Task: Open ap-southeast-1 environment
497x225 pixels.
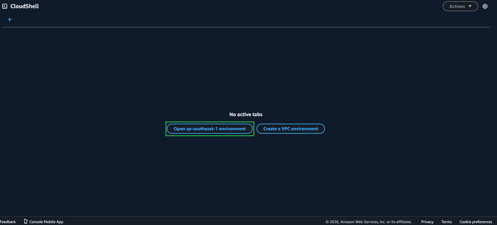Action: [210, 129]
